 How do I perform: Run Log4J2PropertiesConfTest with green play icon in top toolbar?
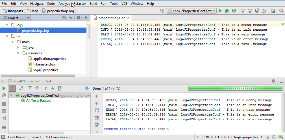pyautogui.click(x=220, y=11)
